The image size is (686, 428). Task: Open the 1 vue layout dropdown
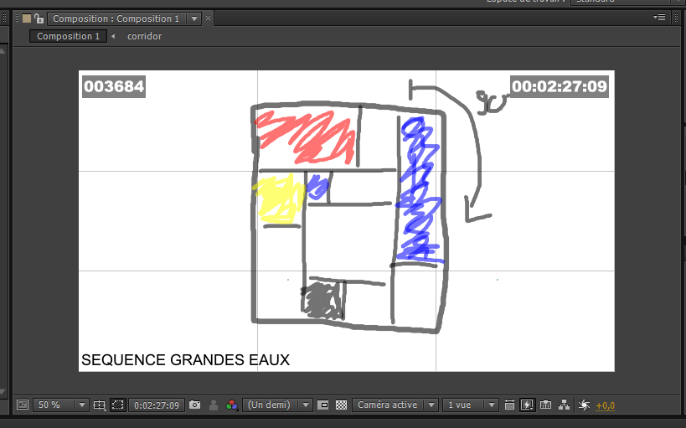click(470, 405)
